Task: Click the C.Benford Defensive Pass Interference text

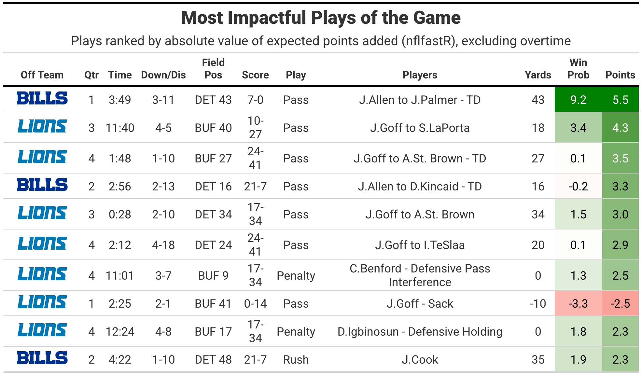Action: click(420, 275)
